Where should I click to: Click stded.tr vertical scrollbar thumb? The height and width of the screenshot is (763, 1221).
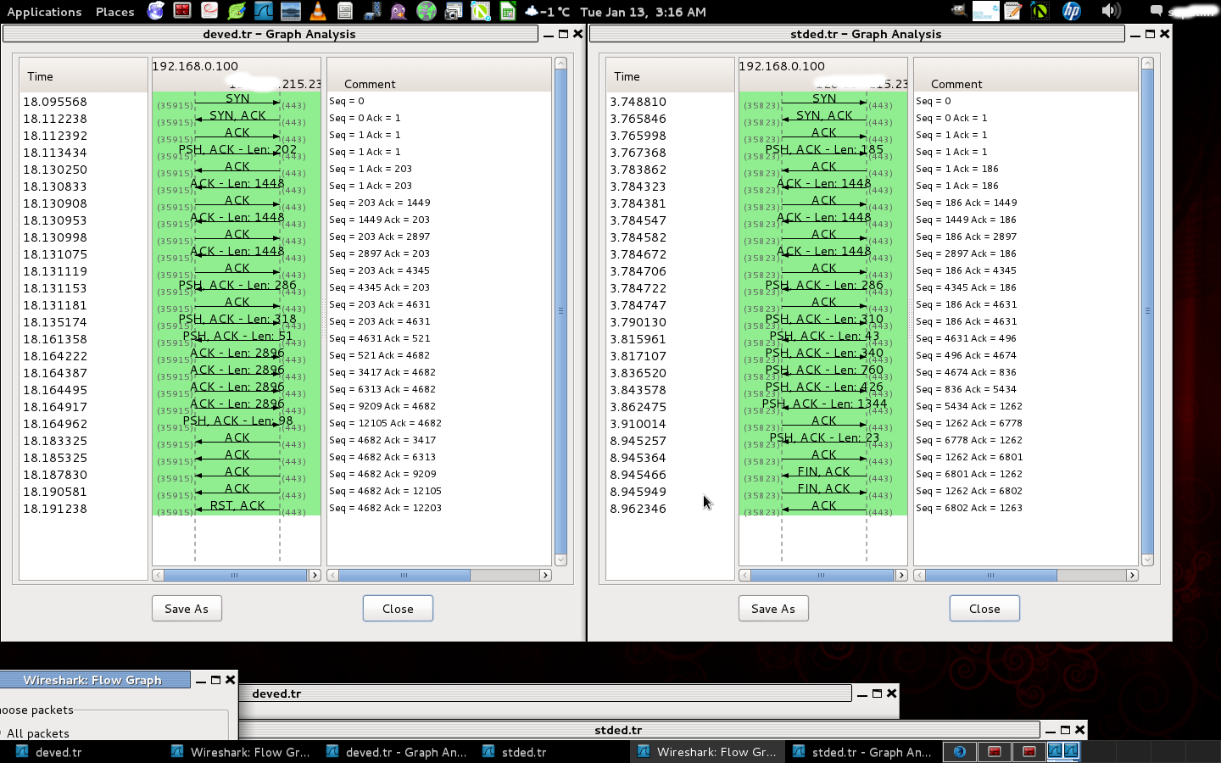tap(1147, 311)
